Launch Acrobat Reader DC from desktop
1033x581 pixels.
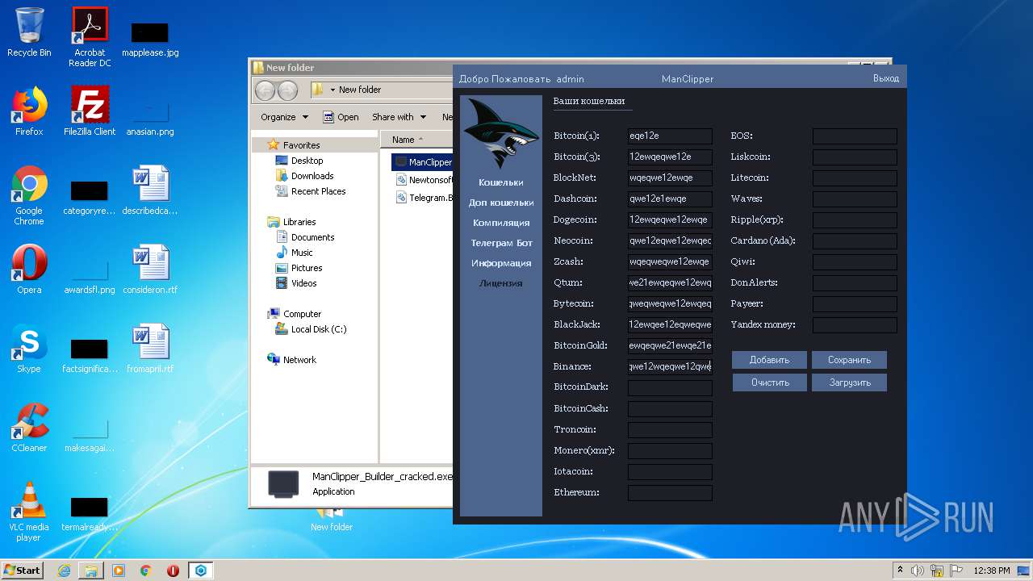pyautogui.click(x=90, y=37)
